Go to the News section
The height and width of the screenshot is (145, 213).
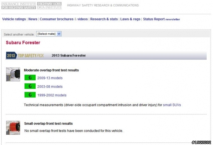(x=33, y=19)
